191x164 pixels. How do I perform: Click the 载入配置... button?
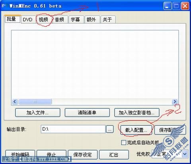click(x=136, y=130)
